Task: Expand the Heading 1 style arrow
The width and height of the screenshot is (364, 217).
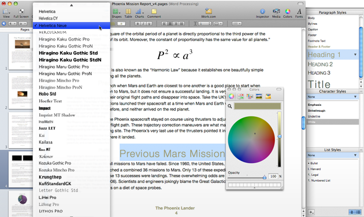Action: click(x=355, y=54)
